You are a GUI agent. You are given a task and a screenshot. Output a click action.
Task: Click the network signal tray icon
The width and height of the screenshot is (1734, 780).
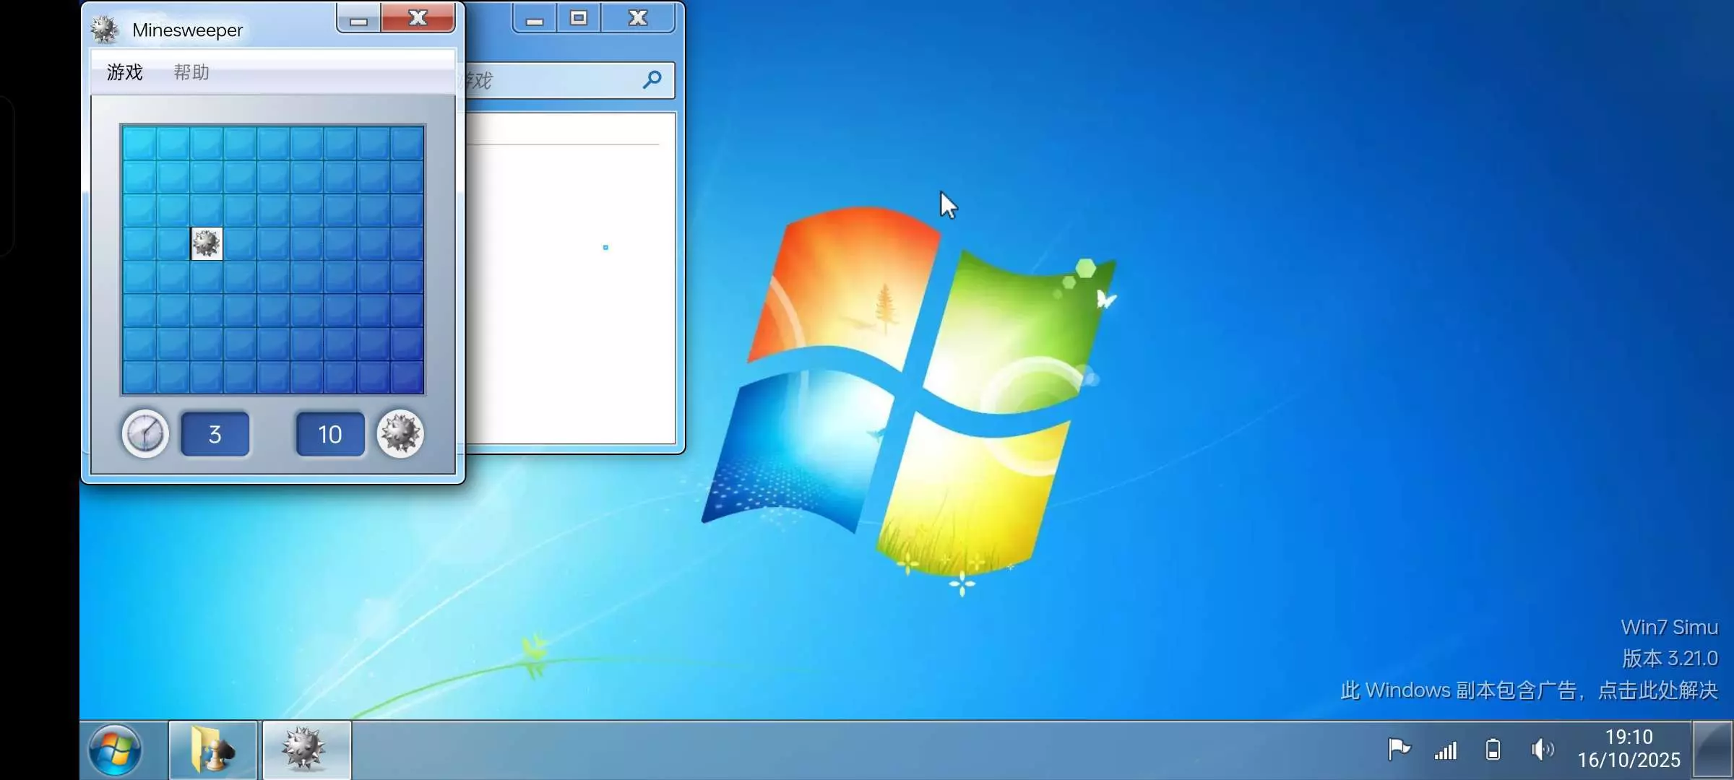tap(1446, 750)
